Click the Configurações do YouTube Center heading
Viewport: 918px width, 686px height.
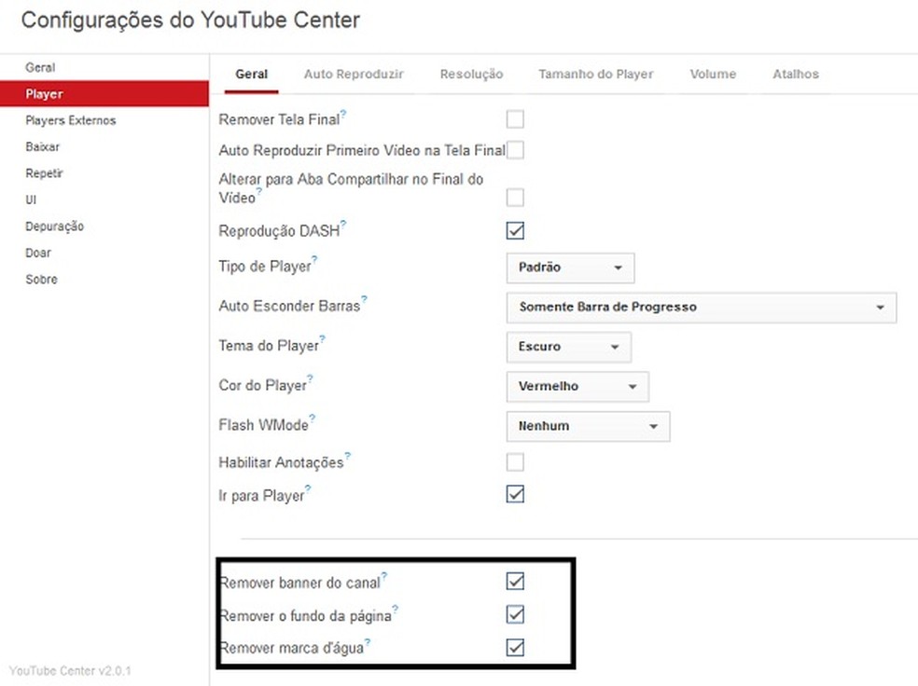tap(191, 21)
